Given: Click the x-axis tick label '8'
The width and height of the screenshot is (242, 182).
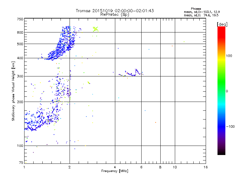Looking at the screenshot, I should tap(160, 167).
